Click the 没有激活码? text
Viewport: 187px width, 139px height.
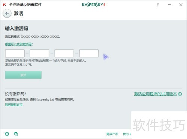[x=16, y=94]
